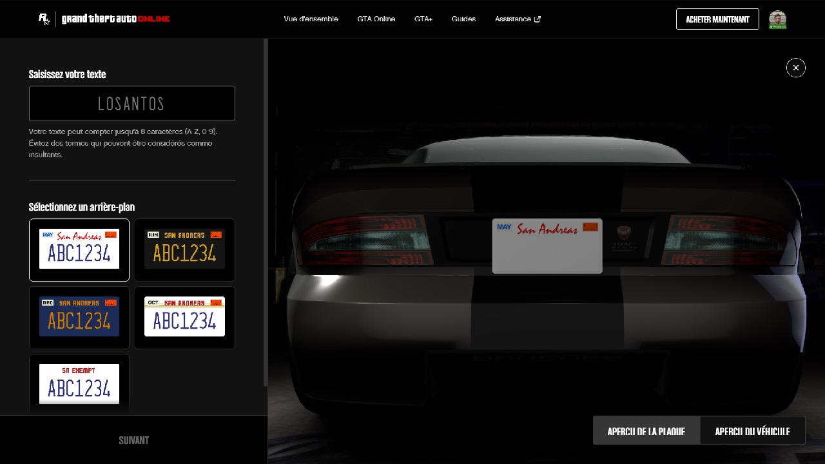
Task: Choose the SA EXEMPT plate background
Action: tap(79, 384)
